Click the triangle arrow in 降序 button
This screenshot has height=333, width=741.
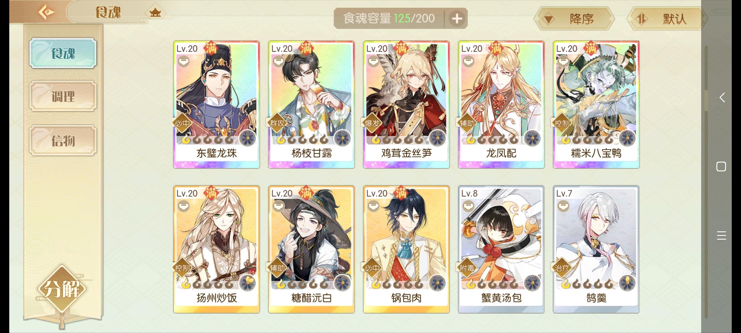coord(548,20)
